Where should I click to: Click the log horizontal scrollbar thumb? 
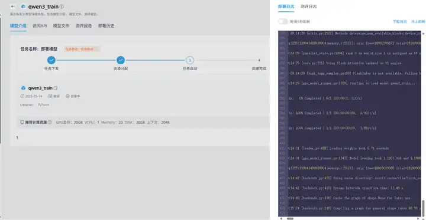click(290, 218)
